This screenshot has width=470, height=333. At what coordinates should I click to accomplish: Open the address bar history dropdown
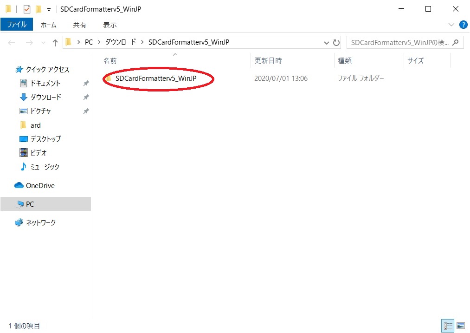tap(327, 43)
